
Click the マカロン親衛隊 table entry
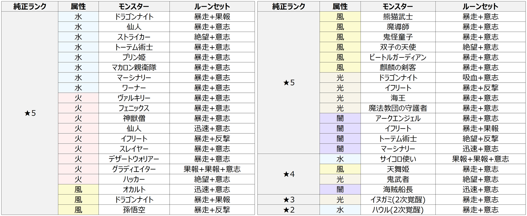[x=134, y=68]
